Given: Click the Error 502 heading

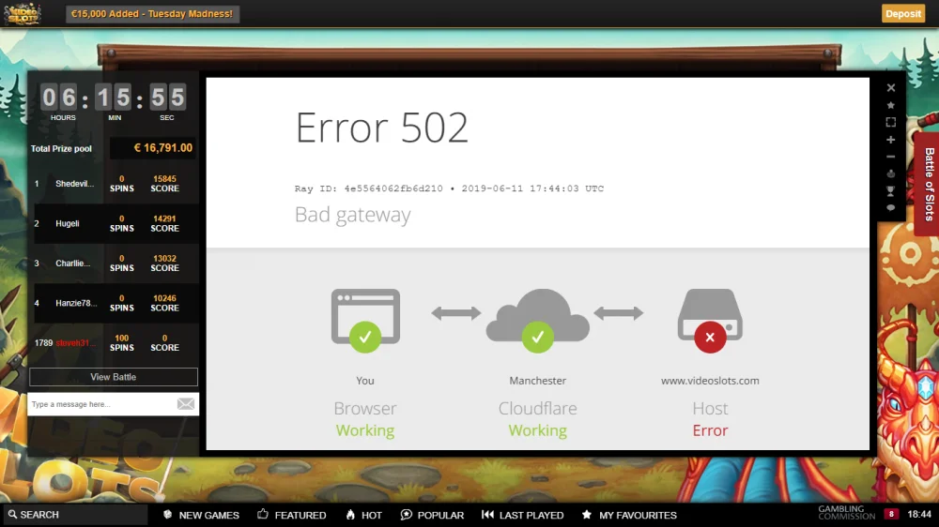Looking at the screenshot, I should [381, 128].
